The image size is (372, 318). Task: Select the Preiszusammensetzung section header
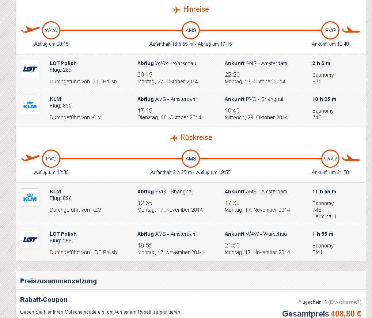click(x=58, y=281)
